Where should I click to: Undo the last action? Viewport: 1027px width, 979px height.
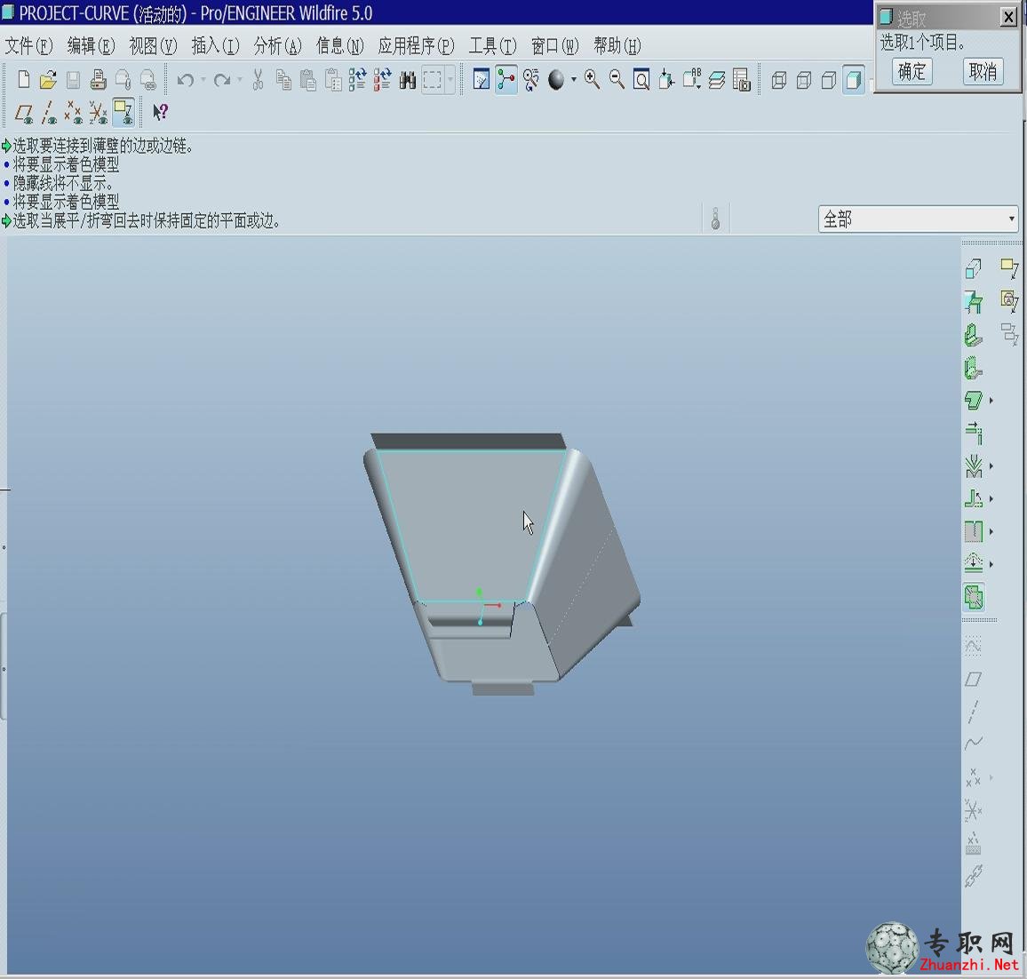pyautogui.click(x=186, y=80)
